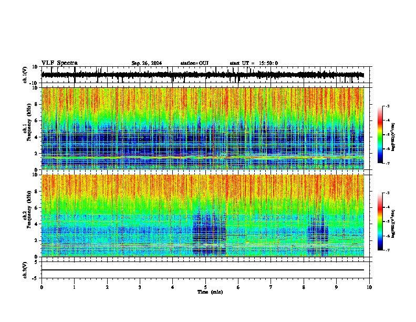Image resolution: width=416 pixels, height=322 pixels.
Task: Click the ch.1 frequency axis tick label 4
Action: coord(36,137)
